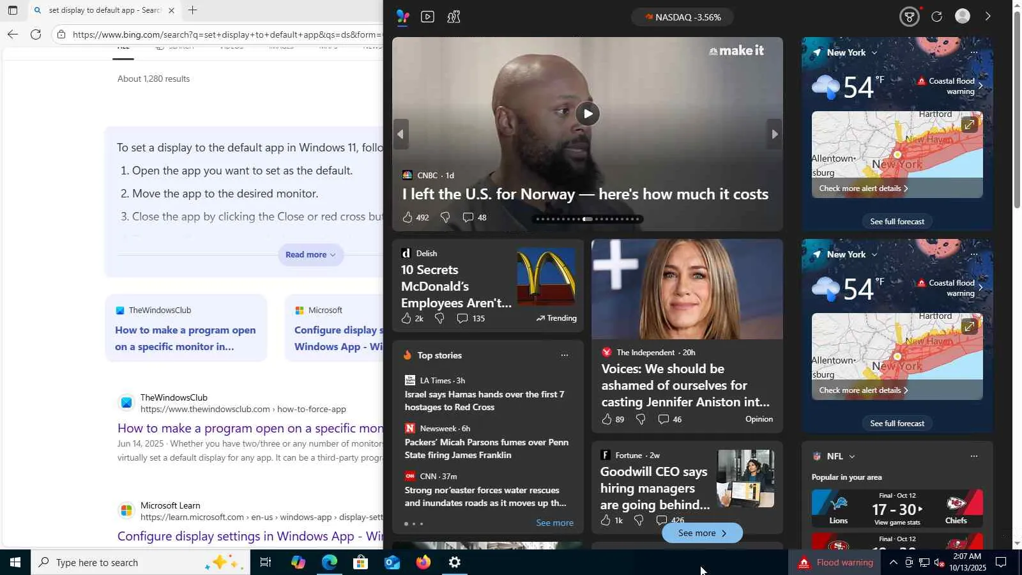
Task: Launch Firefox from the taskbar
Action: (423, 562)
